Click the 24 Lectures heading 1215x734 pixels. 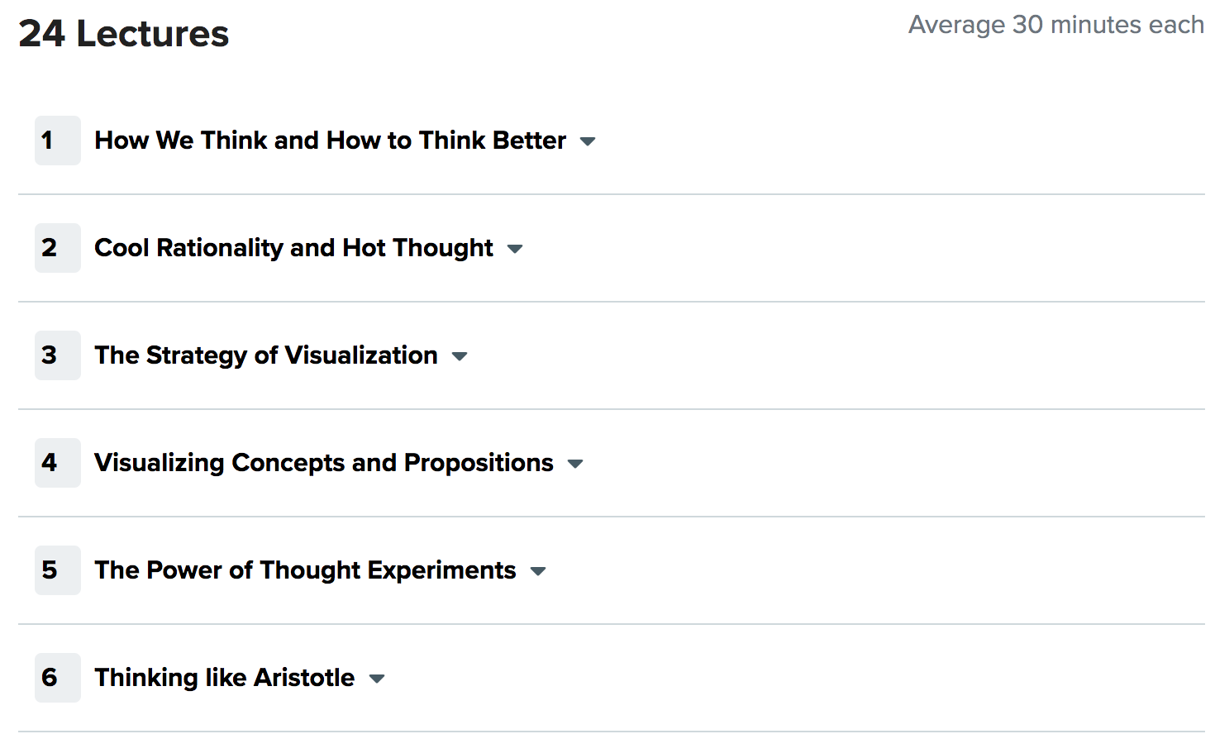pyautogui.click(x=124, y=34)
